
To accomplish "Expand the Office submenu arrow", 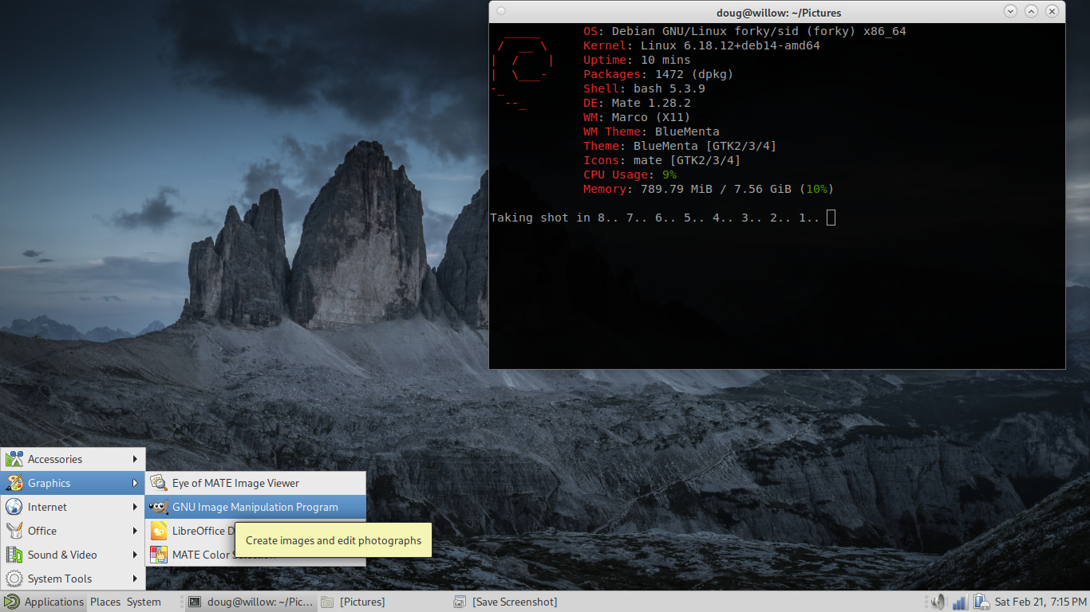I will click(136, 531).
